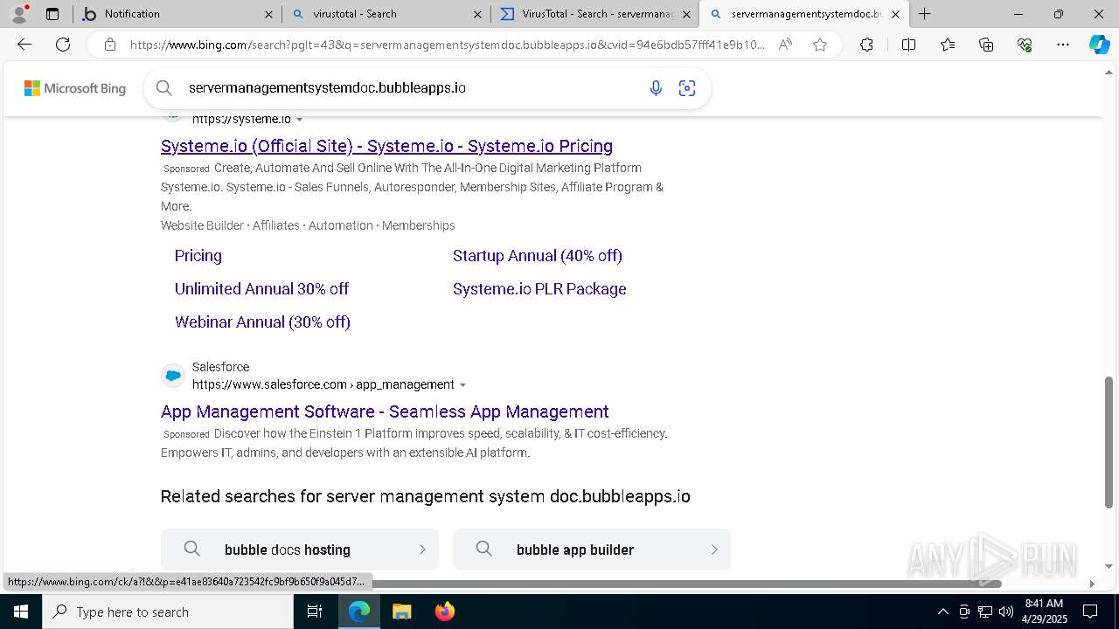Image resolution: width=1119 pixels, height=629 pixels.
Task: Open the tab actions menu icon
Action: coord(52,14)
